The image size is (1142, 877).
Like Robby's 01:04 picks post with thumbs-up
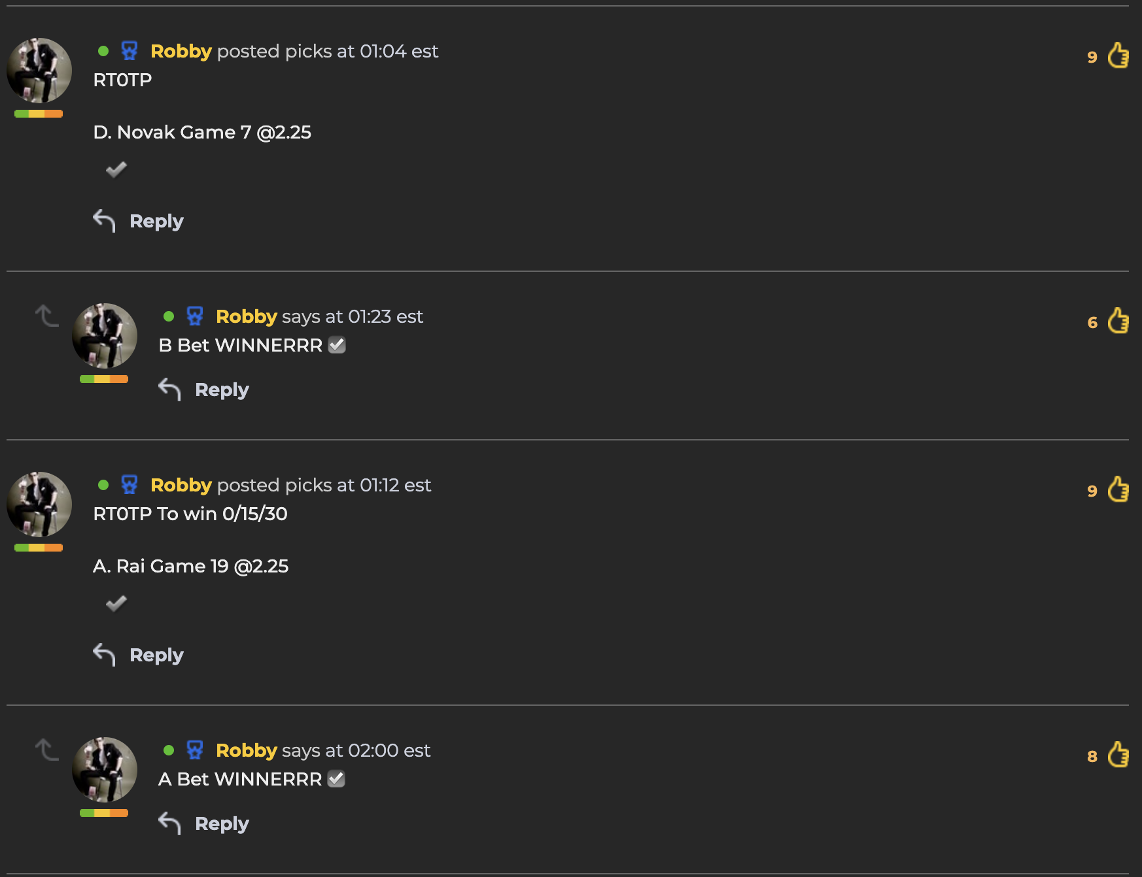pos(1118,56)
